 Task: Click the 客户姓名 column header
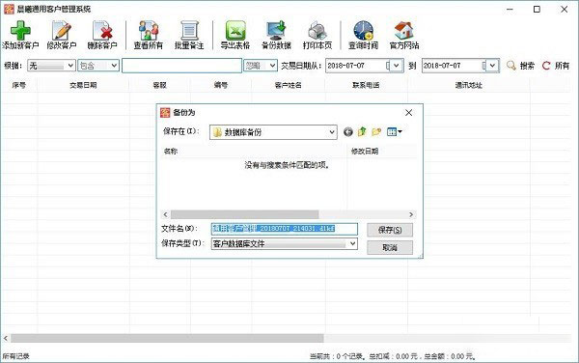point(288,85)
